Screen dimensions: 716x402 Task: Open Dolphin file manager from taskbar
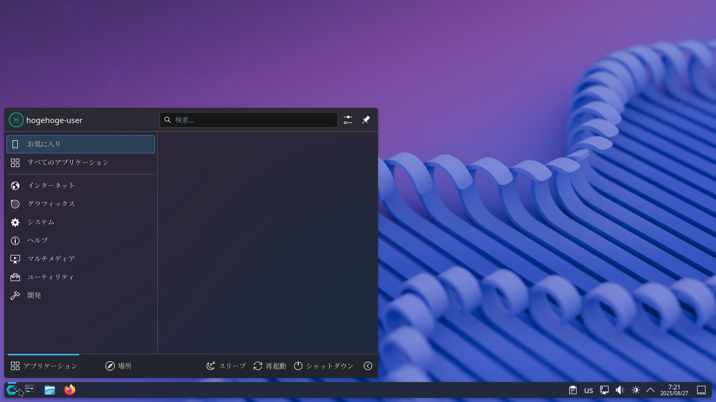50,390
